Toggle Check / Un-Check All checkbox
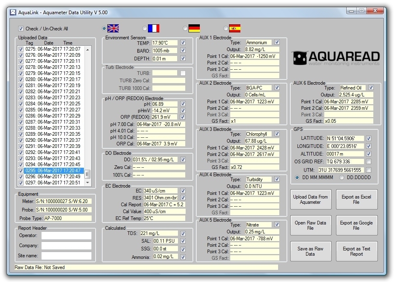 (x=21, y=29)
